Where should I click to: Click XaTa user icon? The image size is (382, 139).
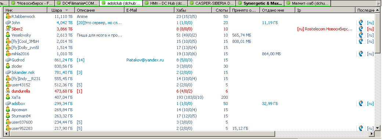(8, 97)
